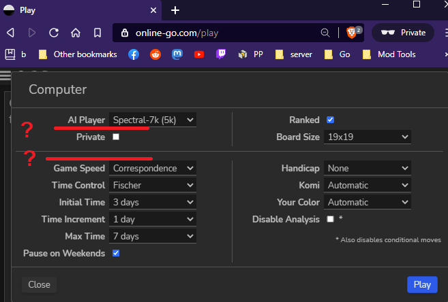Image resolution: width=448 pixels, height=302 pixels.
Task: Open the Go bookmarks folder
Action: 337,54
